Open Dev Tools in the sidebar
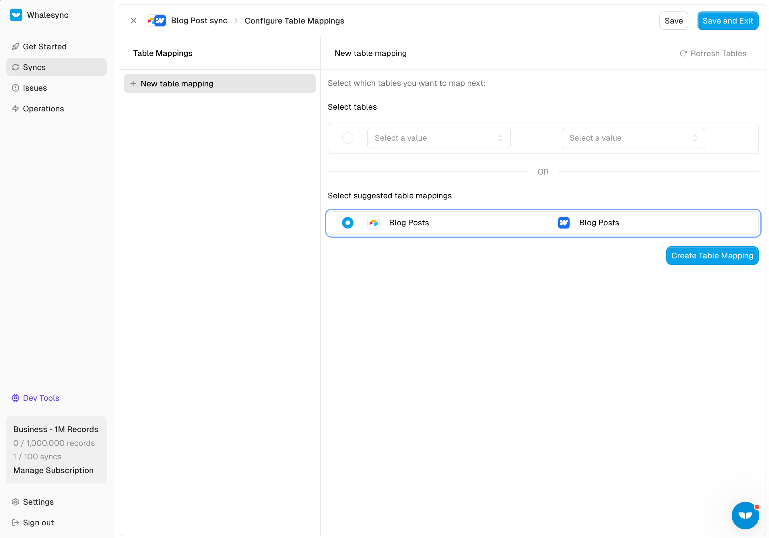This screenshot has width=769, height=538. pyautogui.click(x=41, y=398)
